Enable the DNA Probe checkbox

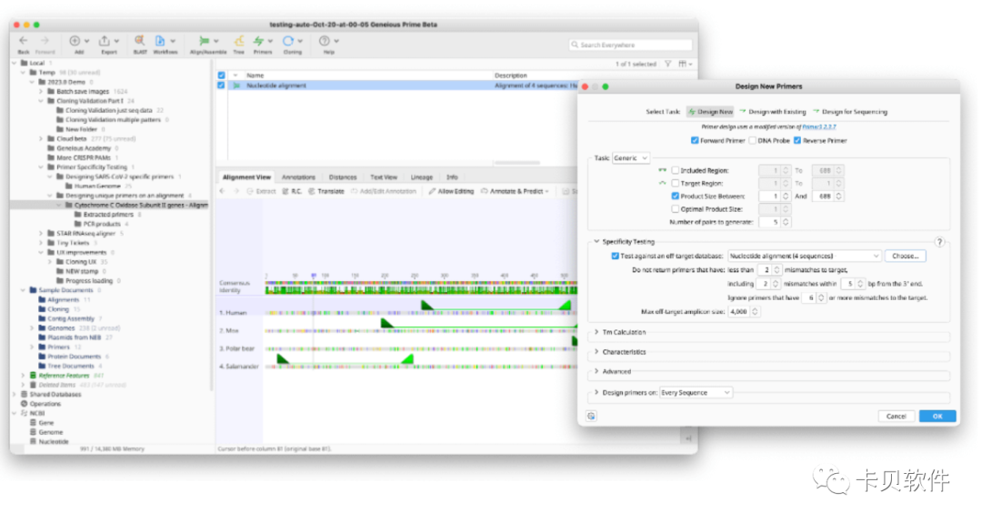[x=752, y=141]
